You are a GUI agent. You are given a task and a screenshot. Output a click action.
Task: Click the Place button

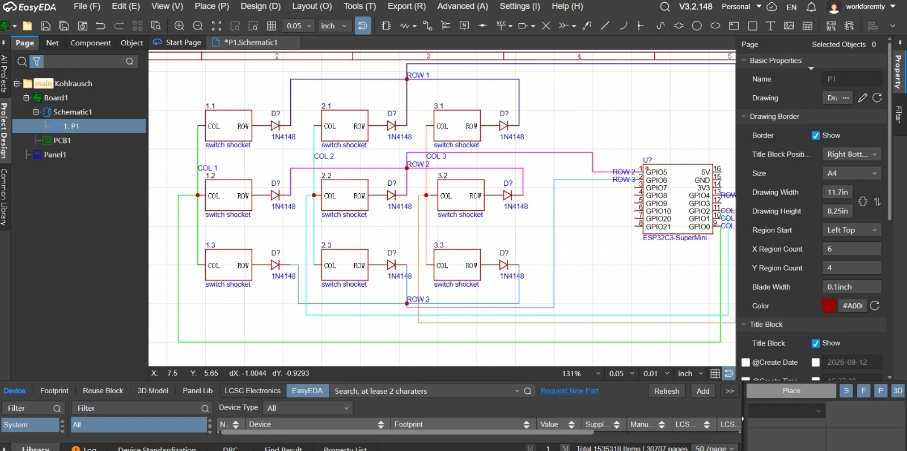point(791,391)
